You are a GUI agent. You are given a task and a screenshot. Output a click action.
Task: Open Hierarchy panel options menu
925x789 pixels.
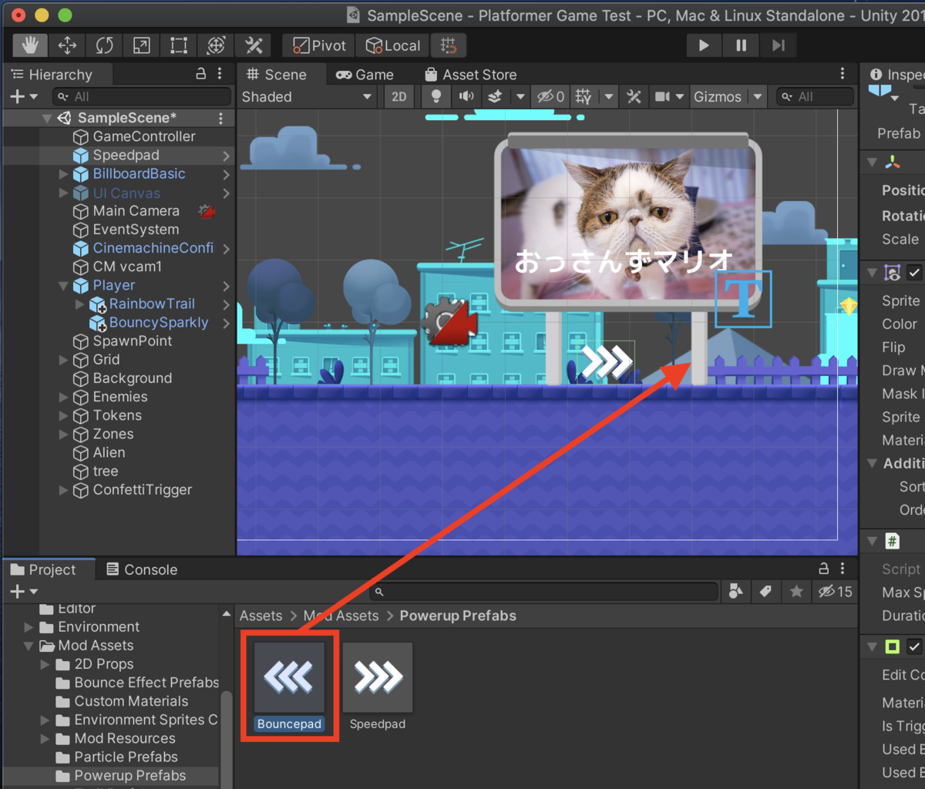pyautogui.click(x=220, y=74)
